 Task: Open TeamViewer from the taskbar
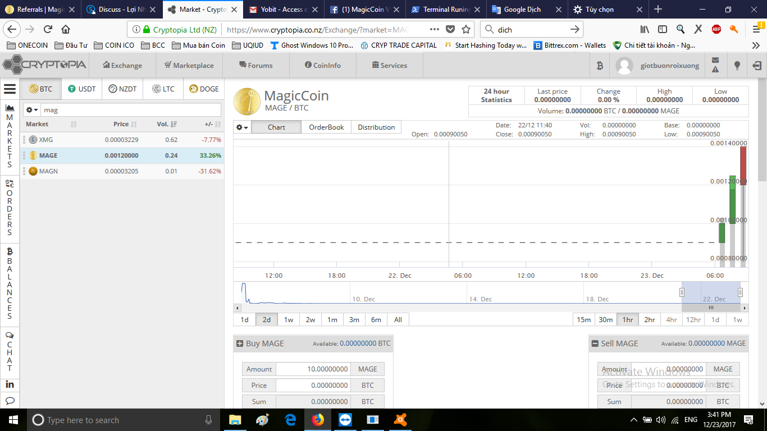(x=345, y=420)
